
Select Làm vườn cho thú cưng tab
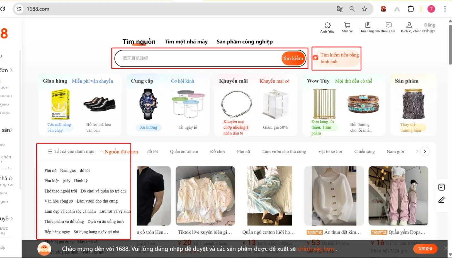tap(284, 152)
